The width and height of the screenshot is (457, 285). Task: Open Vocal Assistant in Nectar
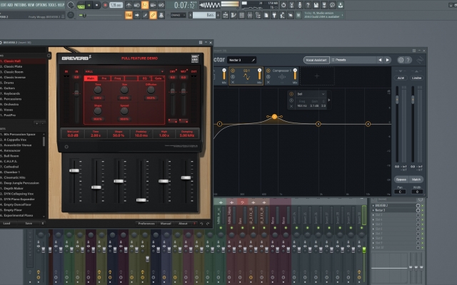pos(316,60)
